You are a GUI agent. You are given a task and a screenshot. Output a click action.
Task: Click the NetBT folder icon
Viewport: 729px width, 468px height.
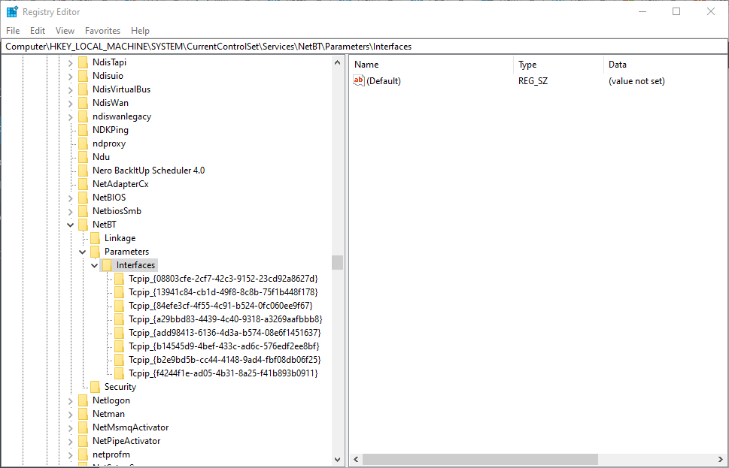click(x=84, y=225)
